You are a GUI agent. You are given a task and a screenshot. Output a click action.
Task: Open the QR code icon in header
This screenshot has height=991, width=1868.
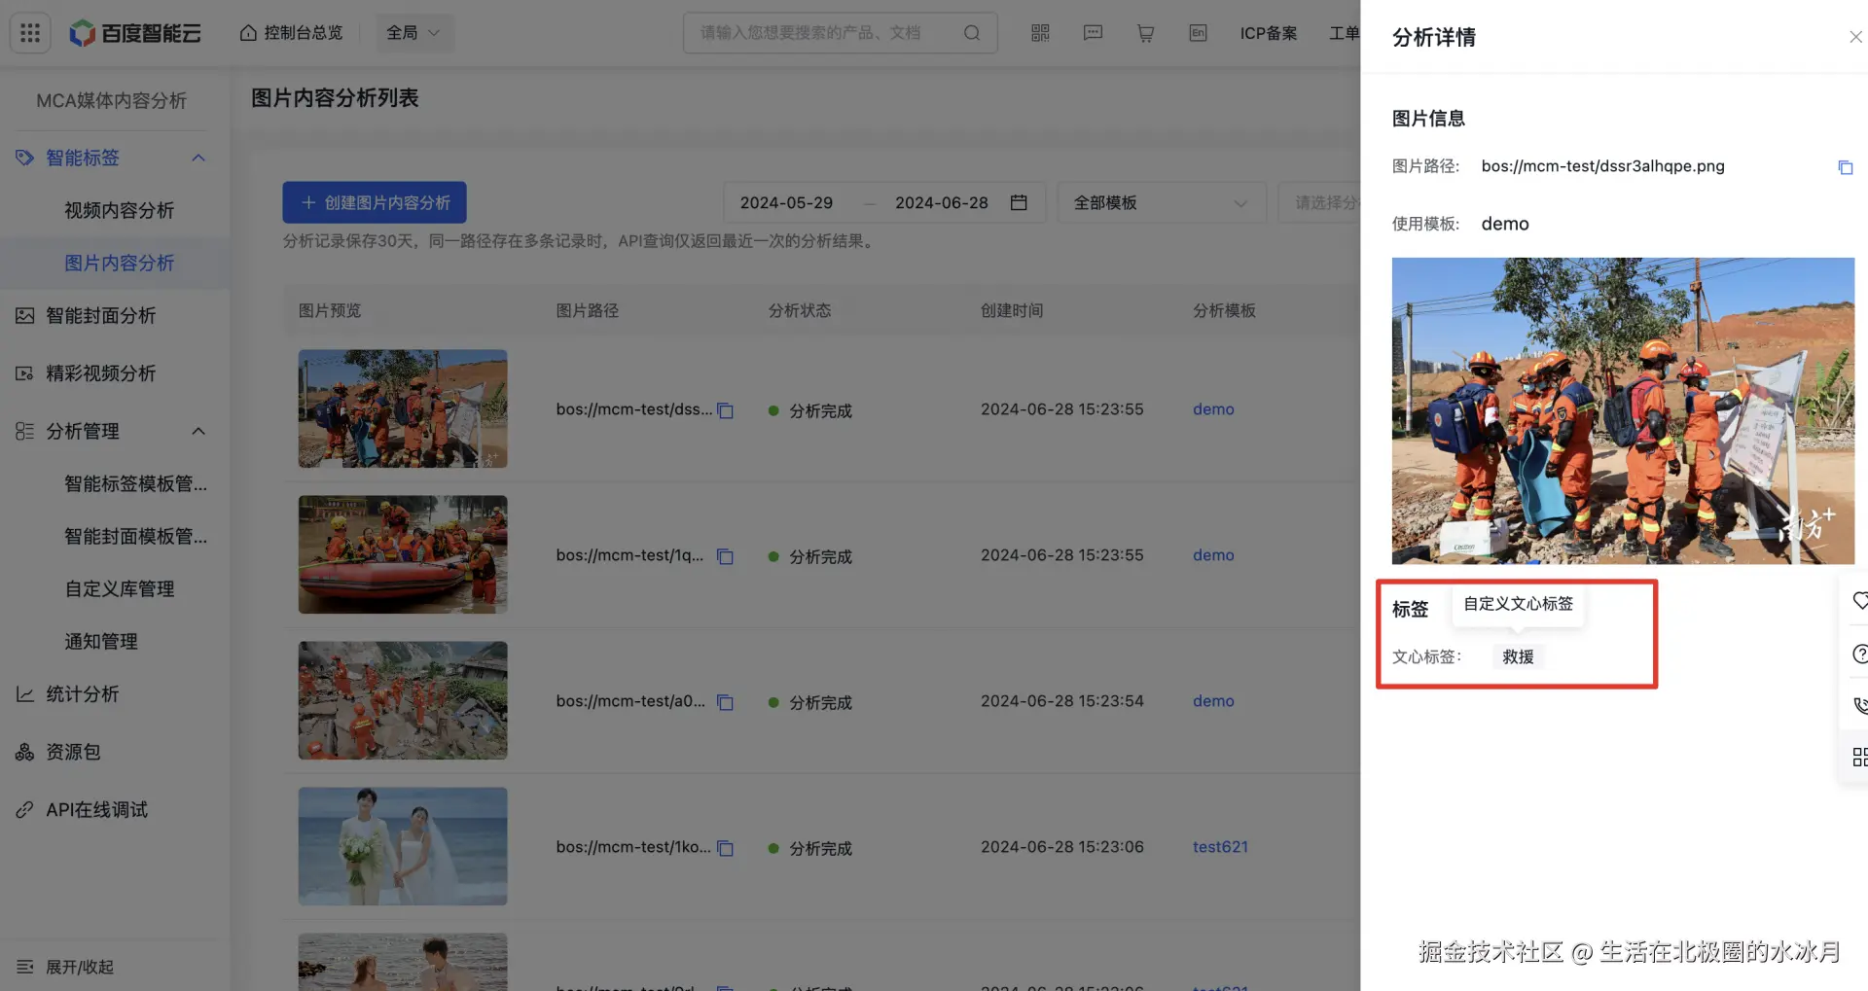[x=1040, y=33]
